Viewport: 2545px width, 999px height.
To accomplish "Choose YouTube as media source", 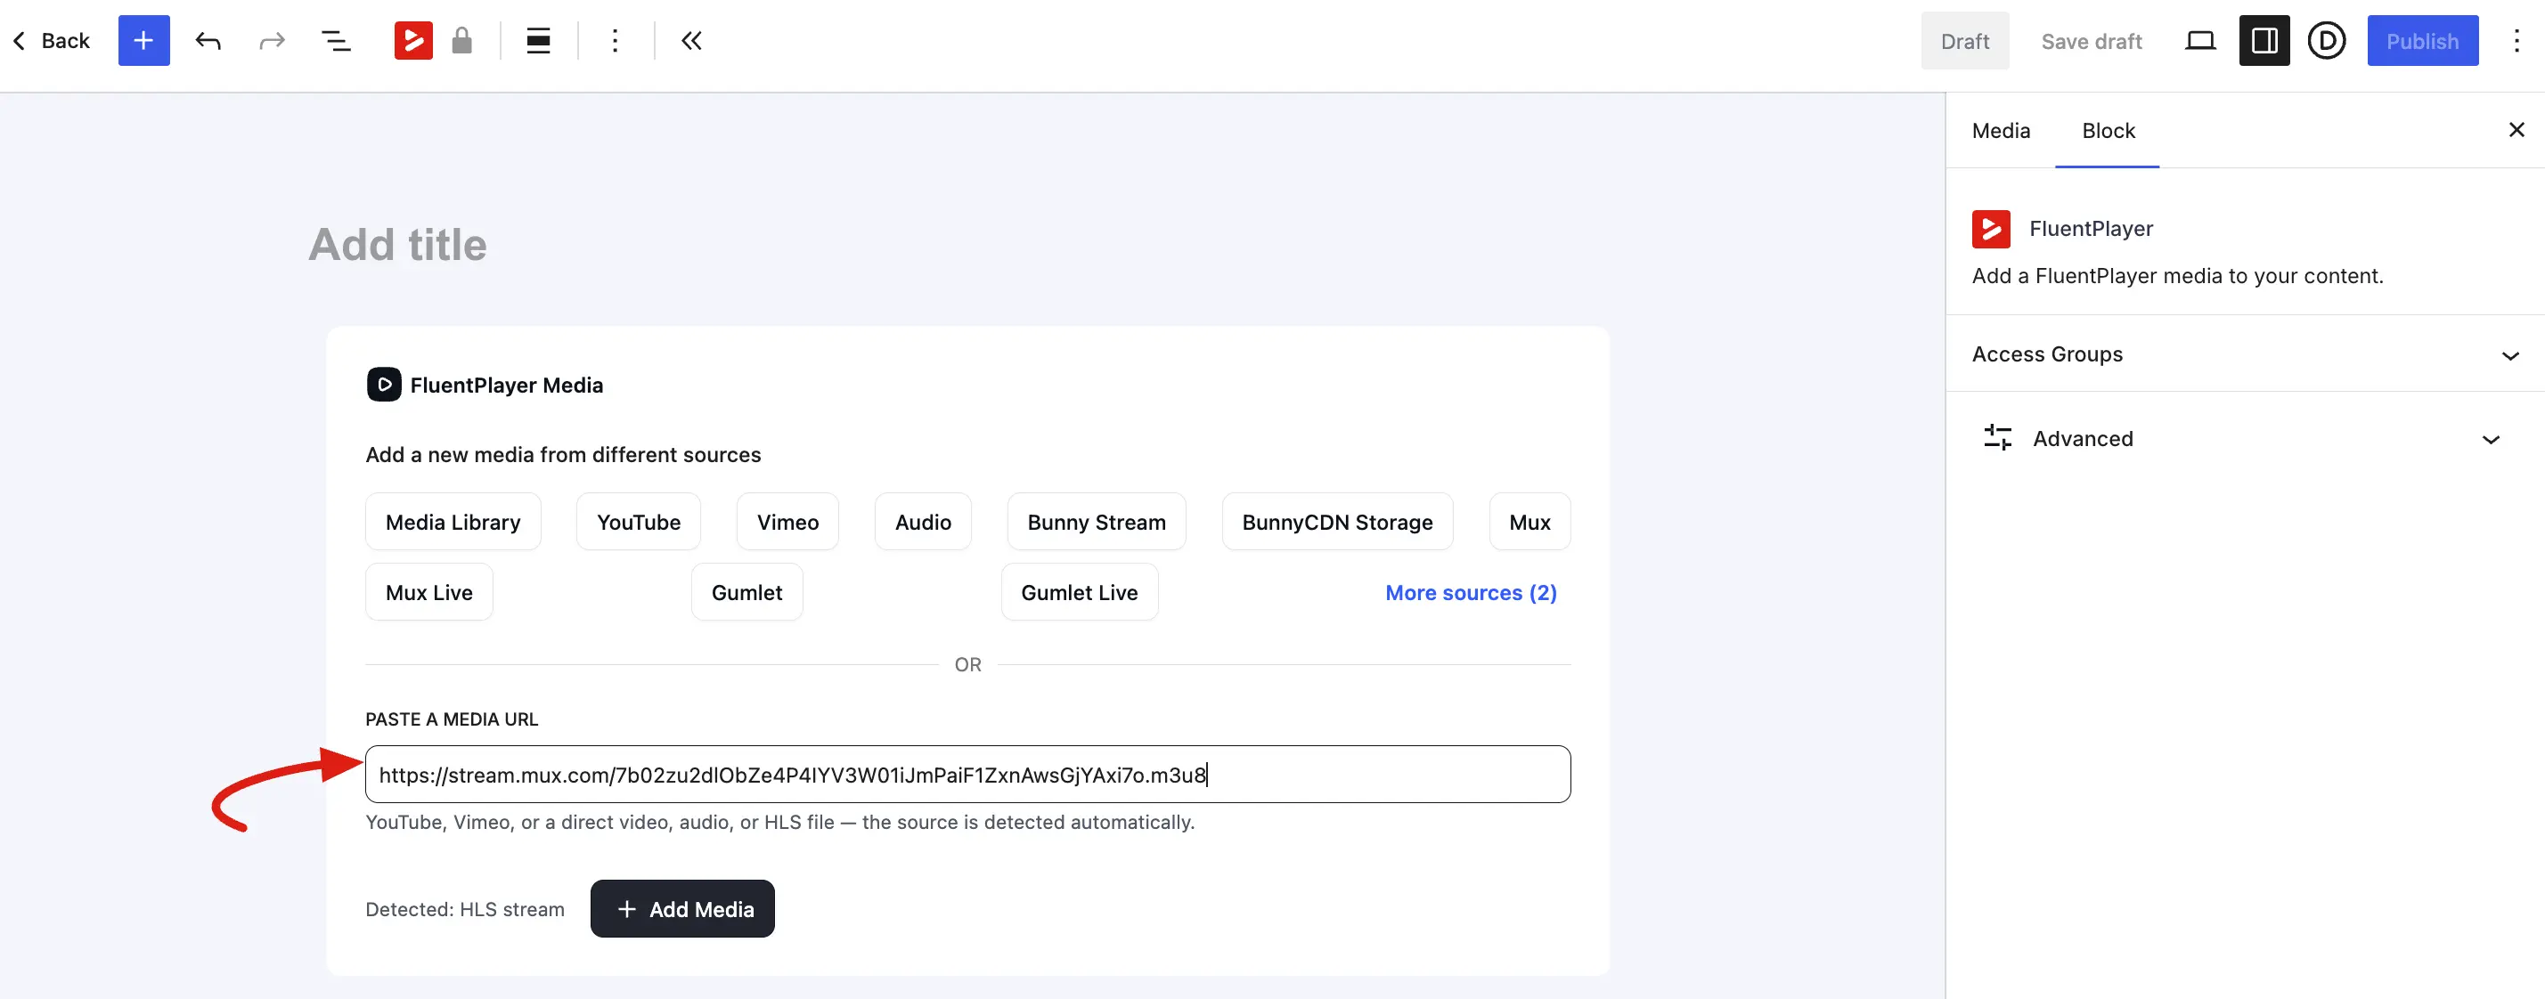I will [x=638, y=521].
